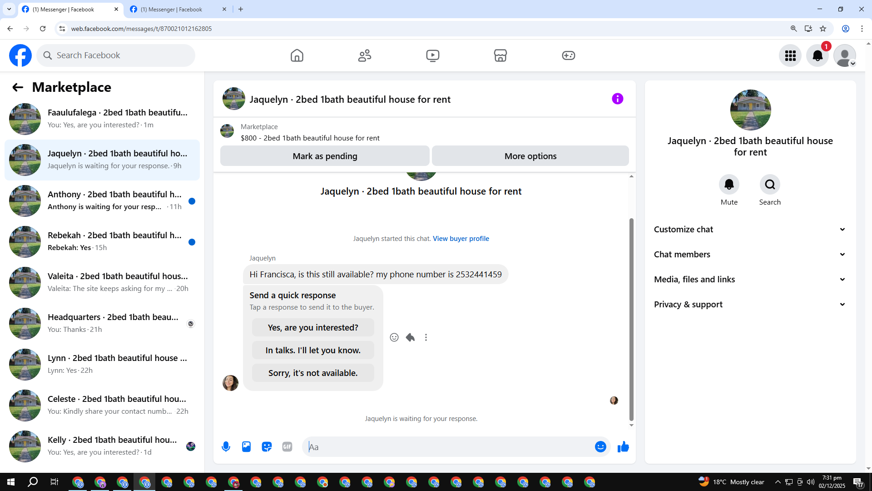
Task: Open View buyer profile link
Action: (x=461, y=239)
